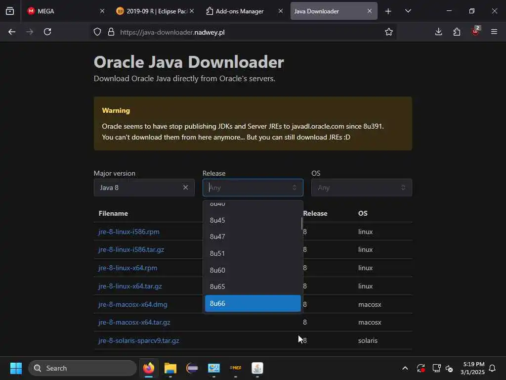The image size is (506, 380).
Task: Open uBlock Origin extension icon
Action: click(476, 31)
